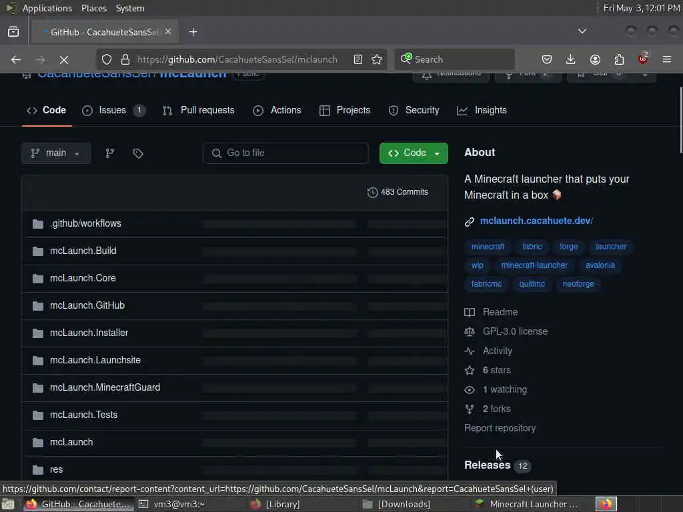Open mcLaunch.MinecraftGuard folder
Image resolution: width=683 pixels, height=512 pixels.
(x=105, y=387)
